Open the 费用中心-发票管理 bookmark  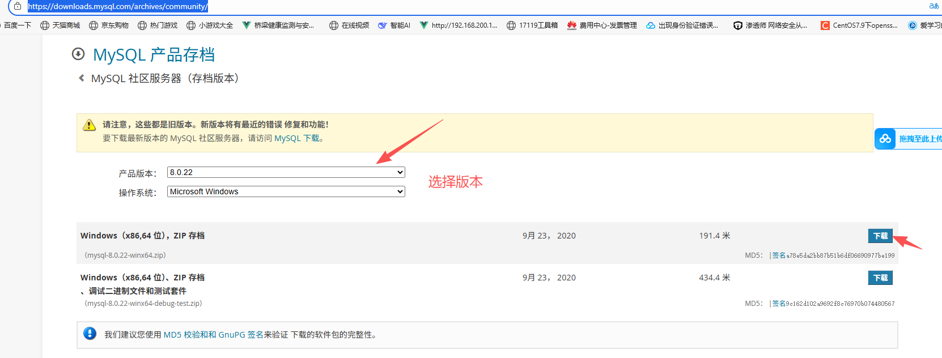click(602, 25)
